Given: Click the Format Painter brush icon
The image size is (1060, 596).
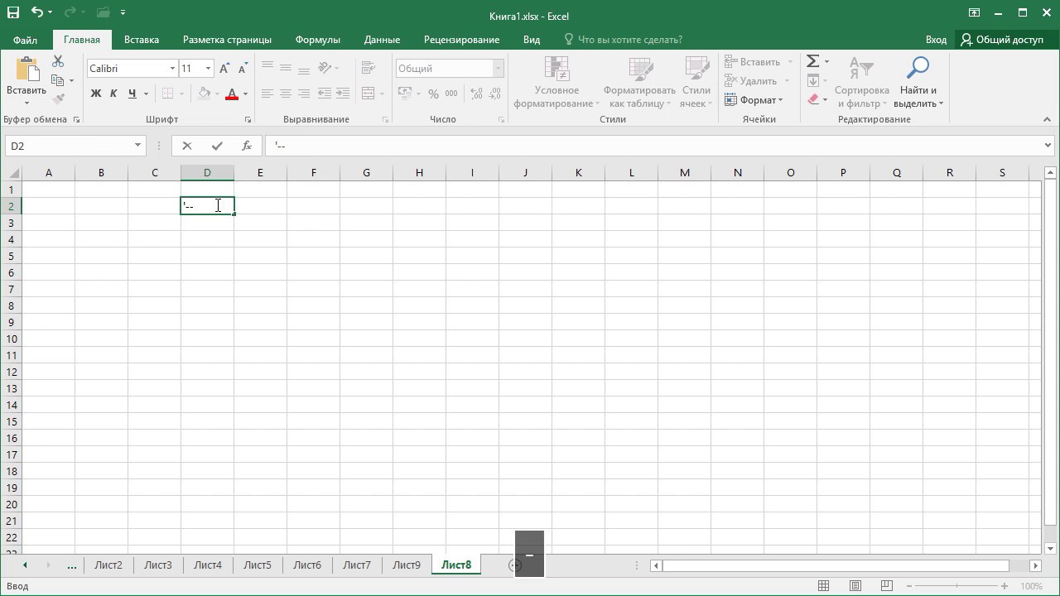Looking at the screenshot, I should (x=58, y=99).
